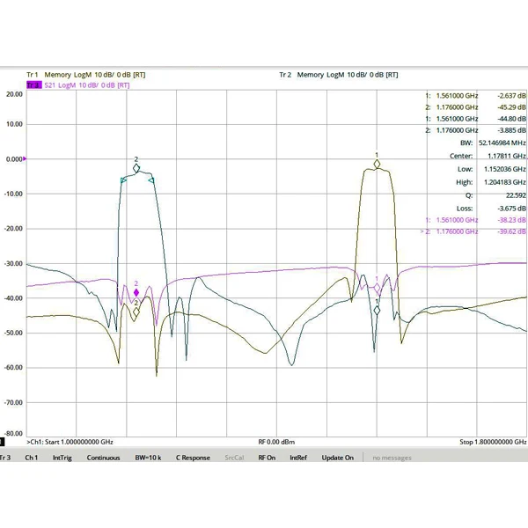Click the -2.637 dB marker 1 readout
This screenshot has height=528, width=528.
511,96
